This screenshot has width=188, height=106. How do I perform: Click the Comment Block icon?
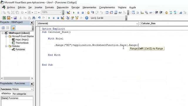(x=171, y=12)
